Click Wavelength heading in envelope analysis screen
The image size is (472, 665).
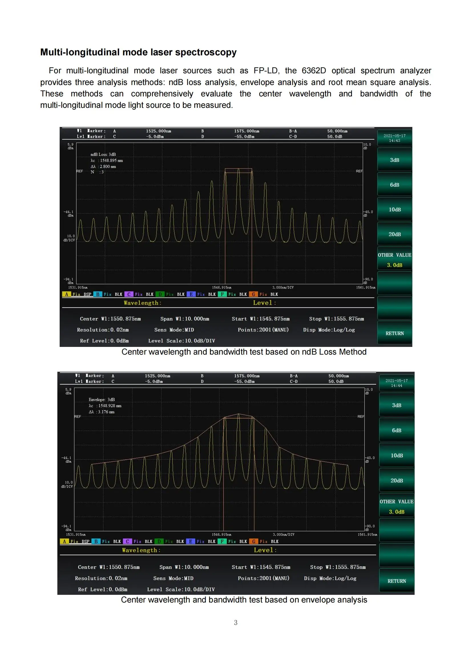point(141,550)
